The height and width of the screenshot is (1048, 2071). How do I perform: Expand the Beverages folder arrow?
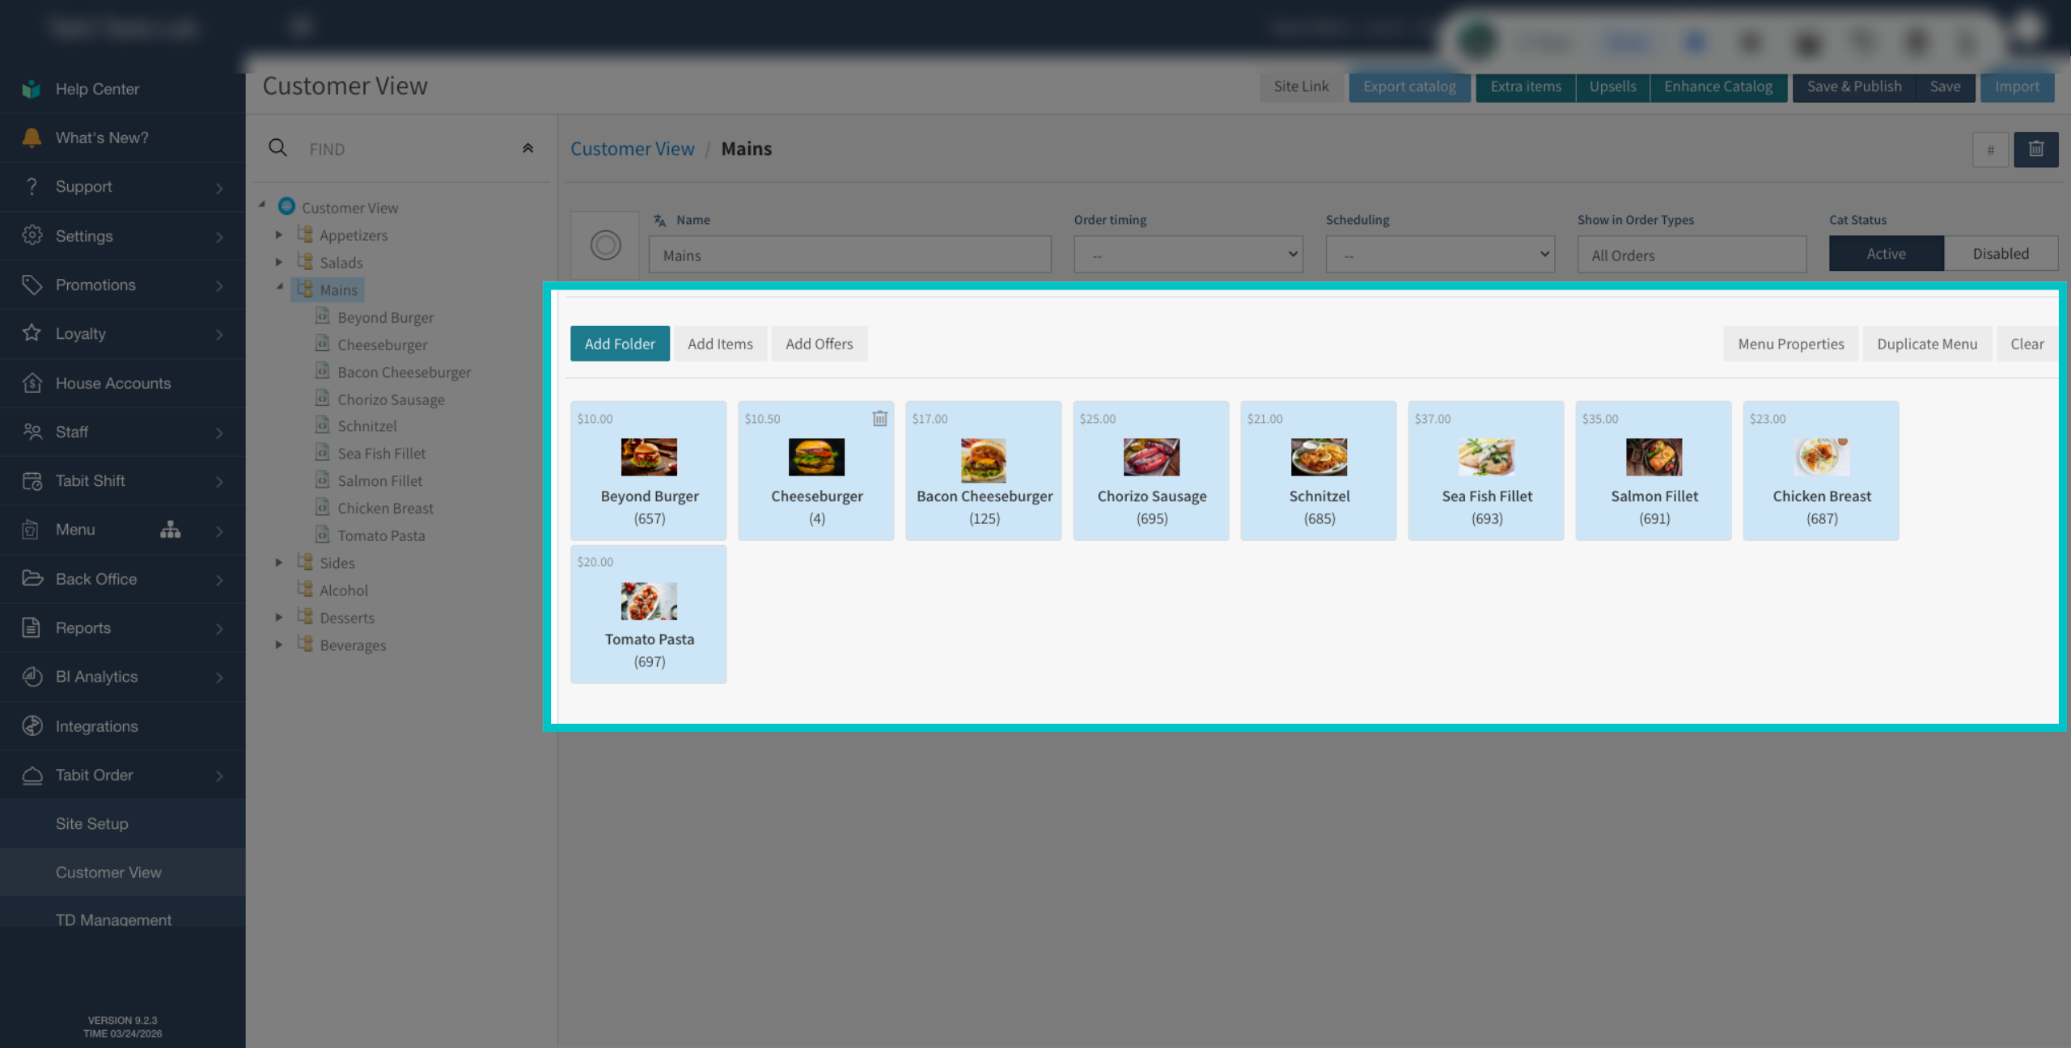click(278, 644)
